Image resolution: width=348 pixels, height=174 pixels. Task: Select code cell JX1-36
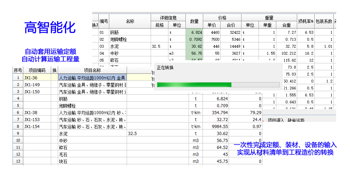tap(37, 78)
